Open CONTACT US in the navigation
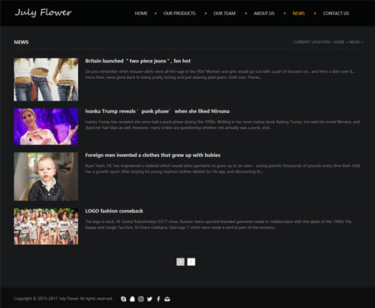This screenshot has height=308, width=375. (x=336, y=14)
